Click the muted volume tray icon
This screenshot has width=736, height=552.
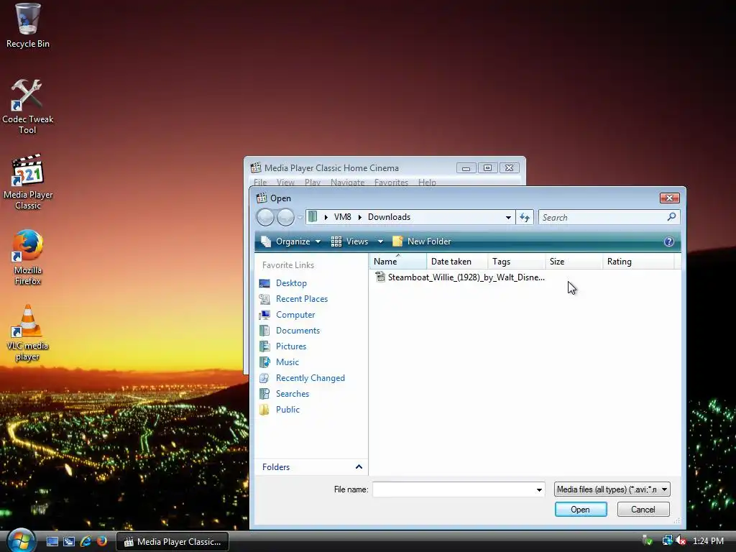click(x=681, y=540)
